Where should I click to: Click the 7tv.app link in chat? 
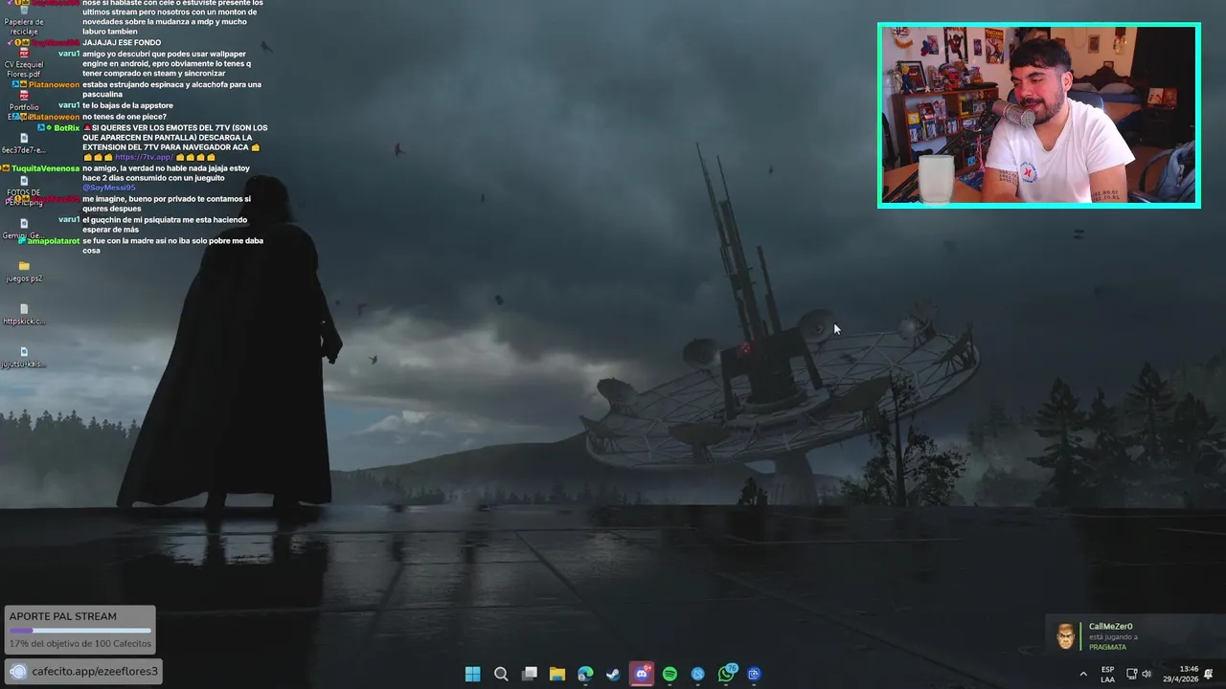(144, 157)
